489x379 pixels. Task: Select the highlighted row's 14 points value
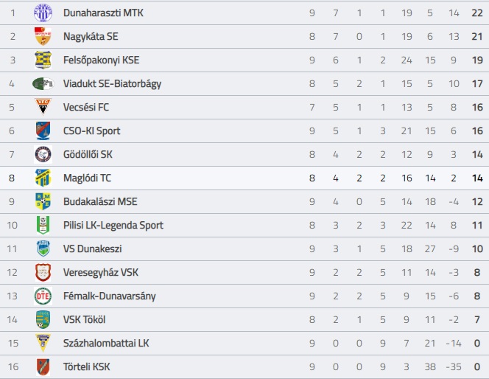coord(477,178)
